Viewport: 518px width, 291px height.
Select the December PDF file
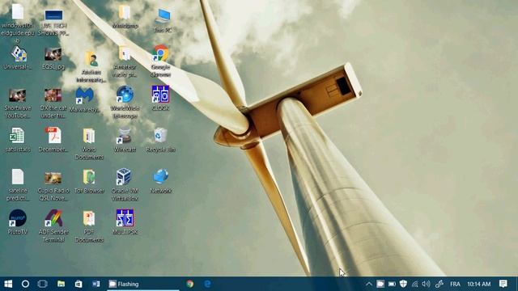tap(53, 140)
